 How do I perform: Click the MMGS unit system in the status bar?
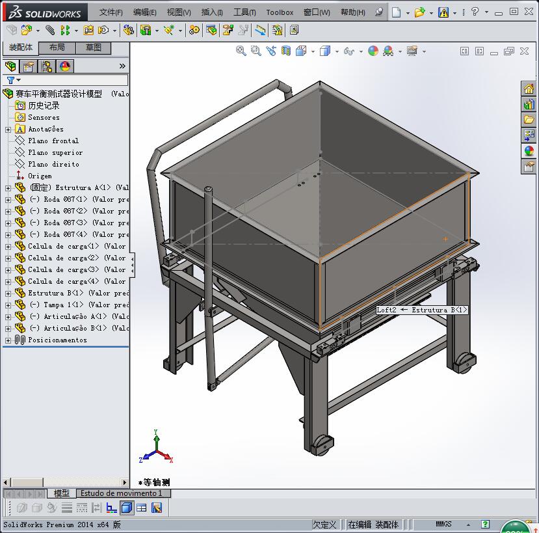click(443, 524)
